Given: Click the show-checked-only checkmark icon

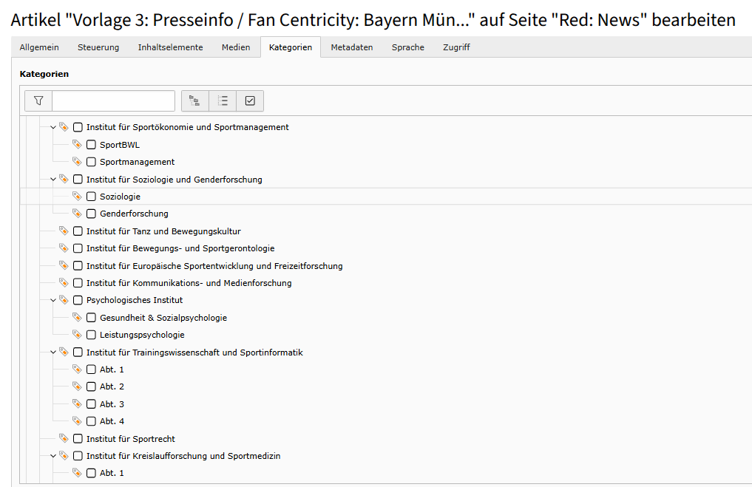Looking at the screenshot, I should point(250,101).
